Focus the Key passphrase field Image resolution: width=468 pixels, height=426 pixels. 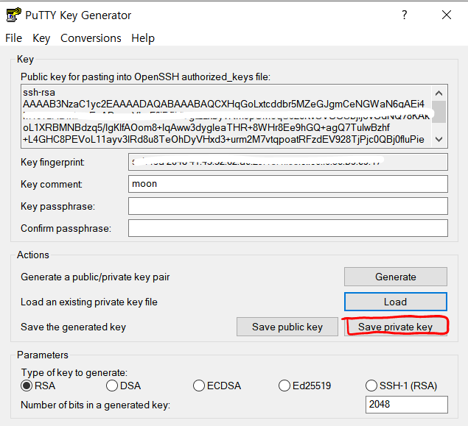[288, 206]
